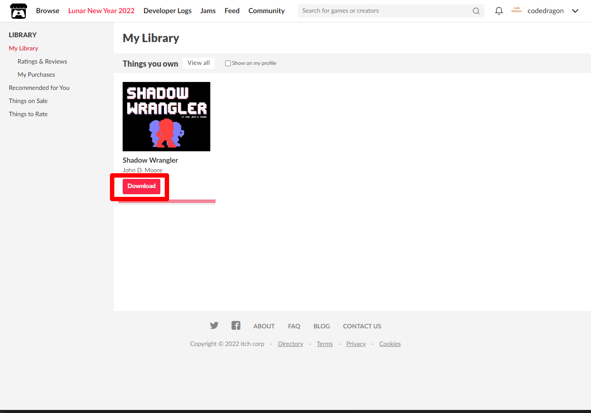
Task: Click the codedragon username
Action: tap(545, 11)
